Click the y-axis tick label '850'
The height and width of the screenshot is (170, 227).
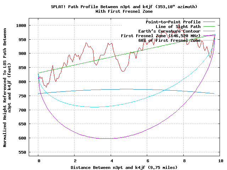22,68
